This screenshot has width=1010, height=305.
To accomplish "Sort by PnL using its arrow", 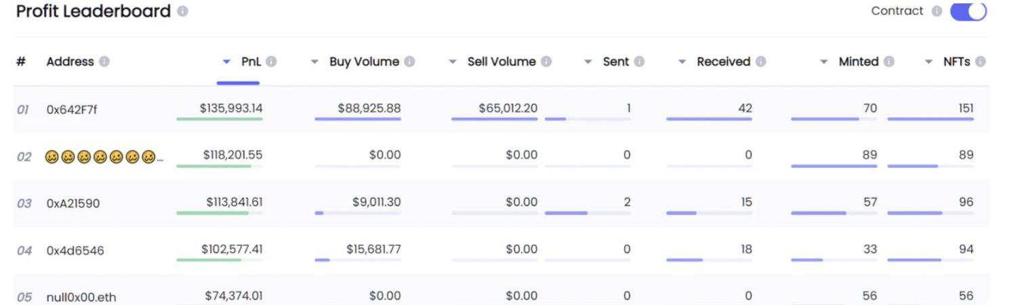I will tap(227, 62).
